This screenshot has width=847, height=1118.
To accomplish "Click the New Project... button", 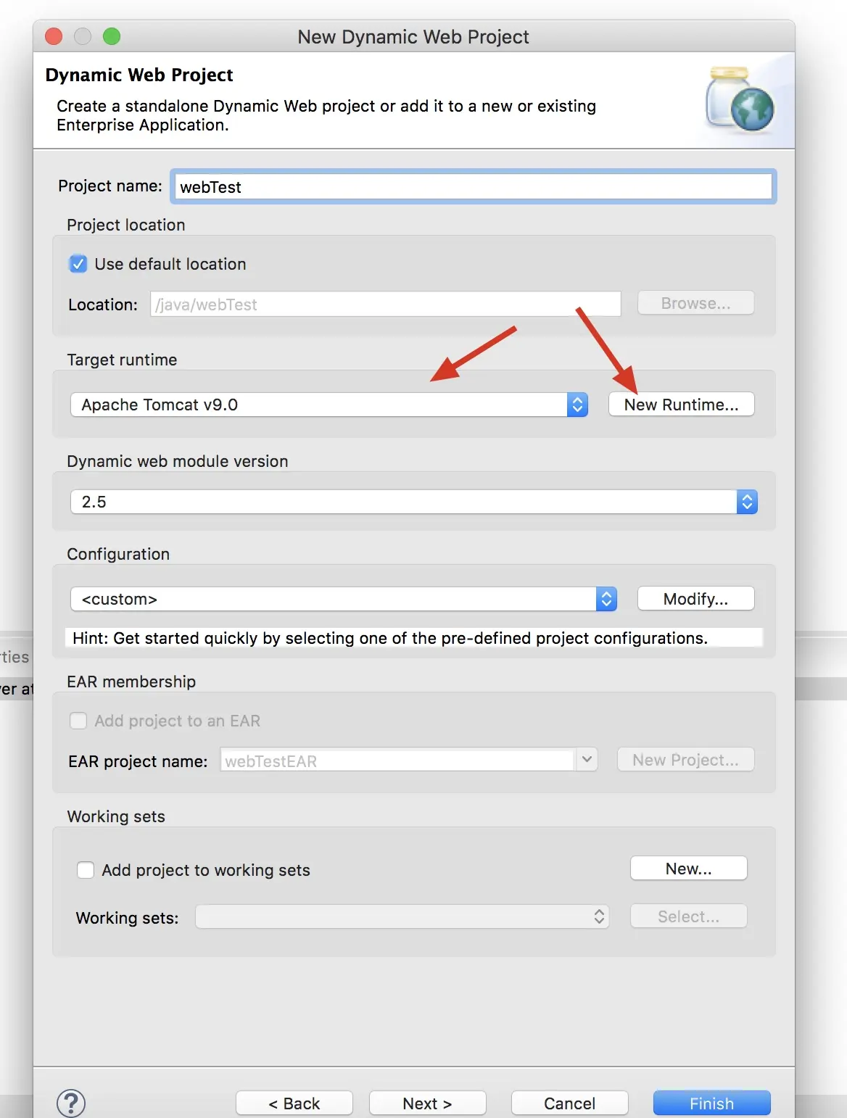I will (685, 760).
